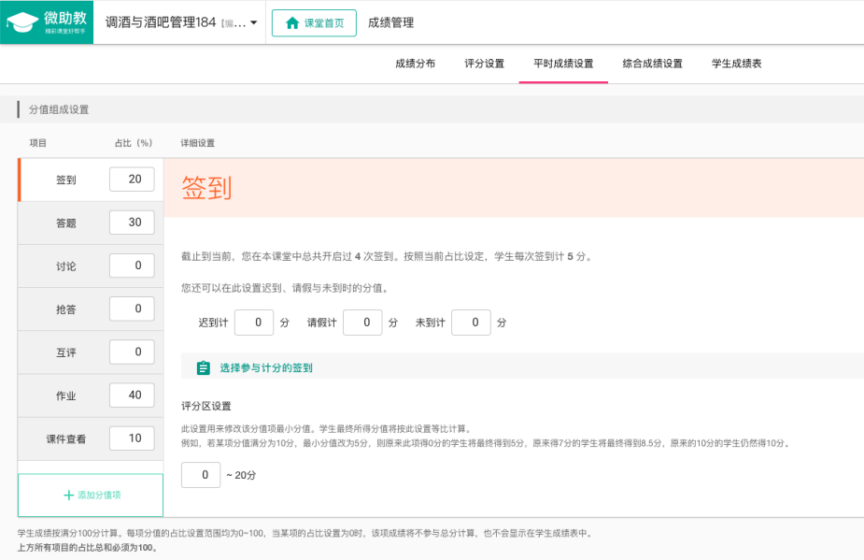The image size is (864, 560).
Task: Click the 答题 percentage field showing 30
Action: point(132,223)
